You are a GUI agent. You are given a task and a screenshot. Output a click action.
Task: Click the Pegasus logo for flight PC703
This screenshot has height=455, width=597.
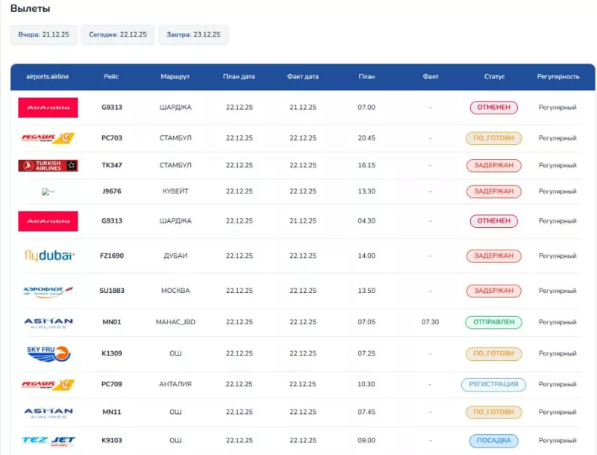[48, 138]
